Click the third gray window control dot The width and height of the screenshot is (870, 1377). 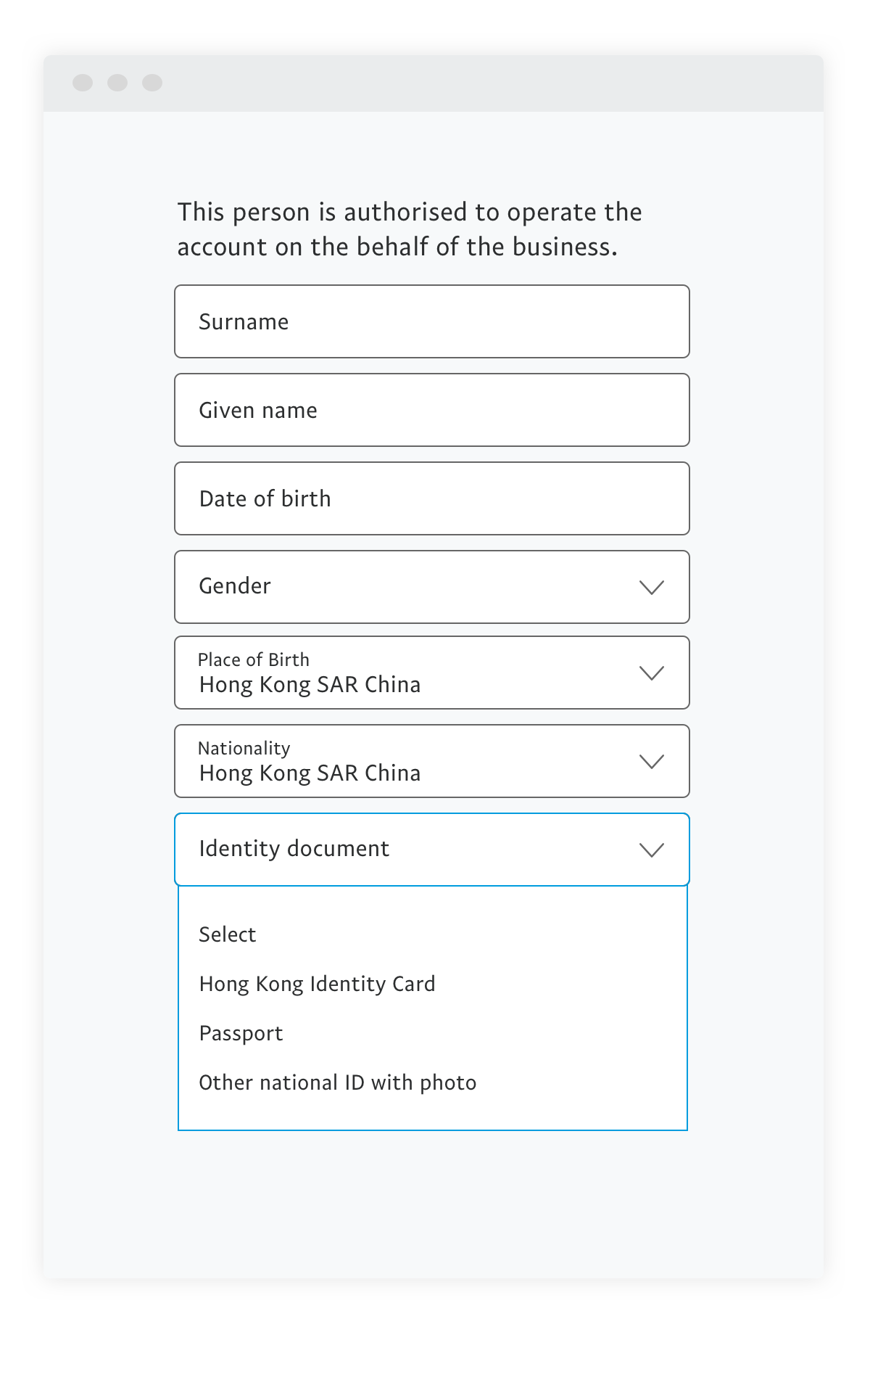(x=152, y=83)
